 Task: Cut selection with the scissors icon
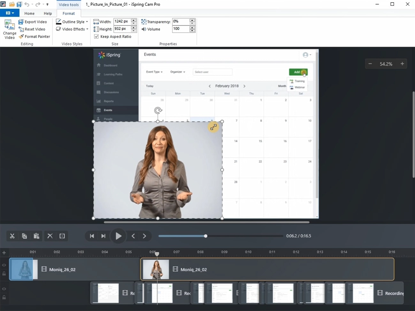[x=12, y=236]
